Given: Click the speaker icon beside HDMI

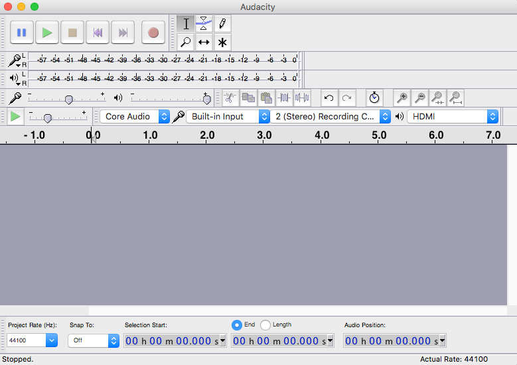Looking at the screenshot, I should tap(400, 116).
